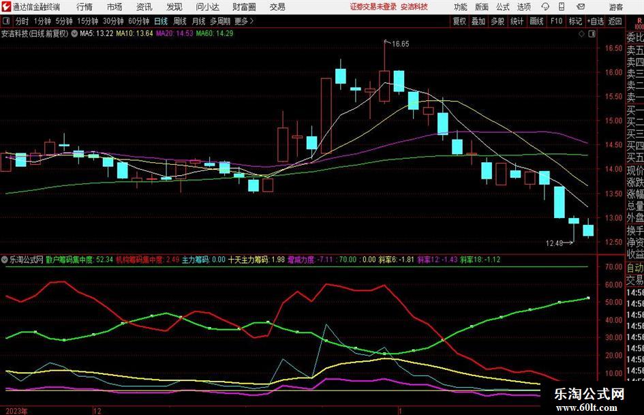Click the 16.65 high price marker

401,44
